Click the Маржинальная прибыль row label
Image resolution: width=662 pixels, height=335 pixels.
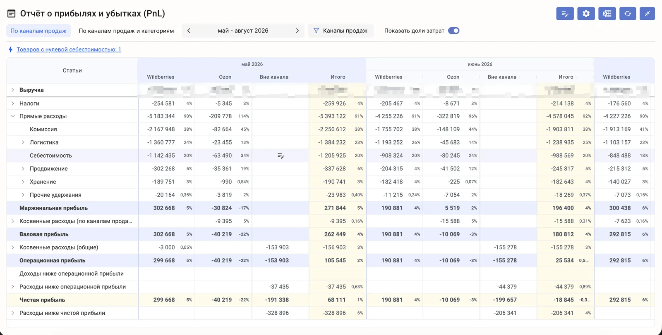pos(53,208)
